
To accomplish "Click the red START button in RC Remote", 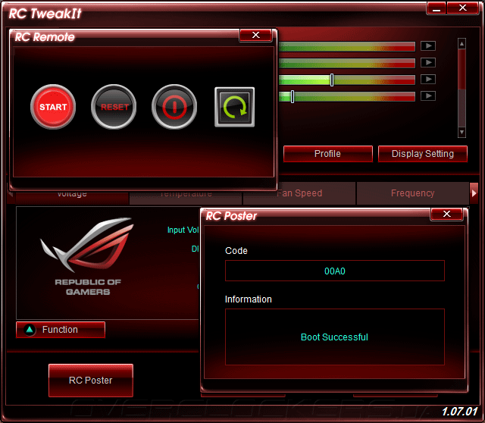I will [x=53, y=107].
